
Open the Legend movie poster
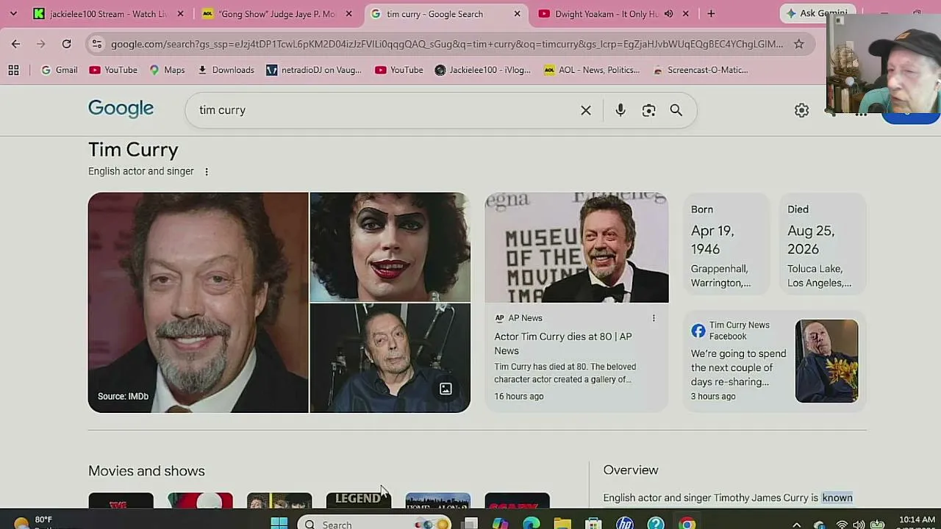click(359, 500)
